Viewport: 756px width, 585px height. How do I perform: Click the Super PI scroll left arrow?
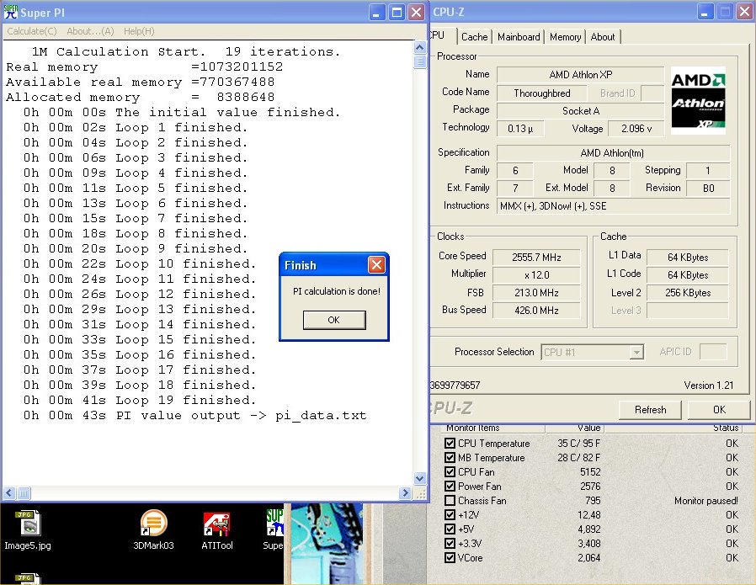click(9, 493)
